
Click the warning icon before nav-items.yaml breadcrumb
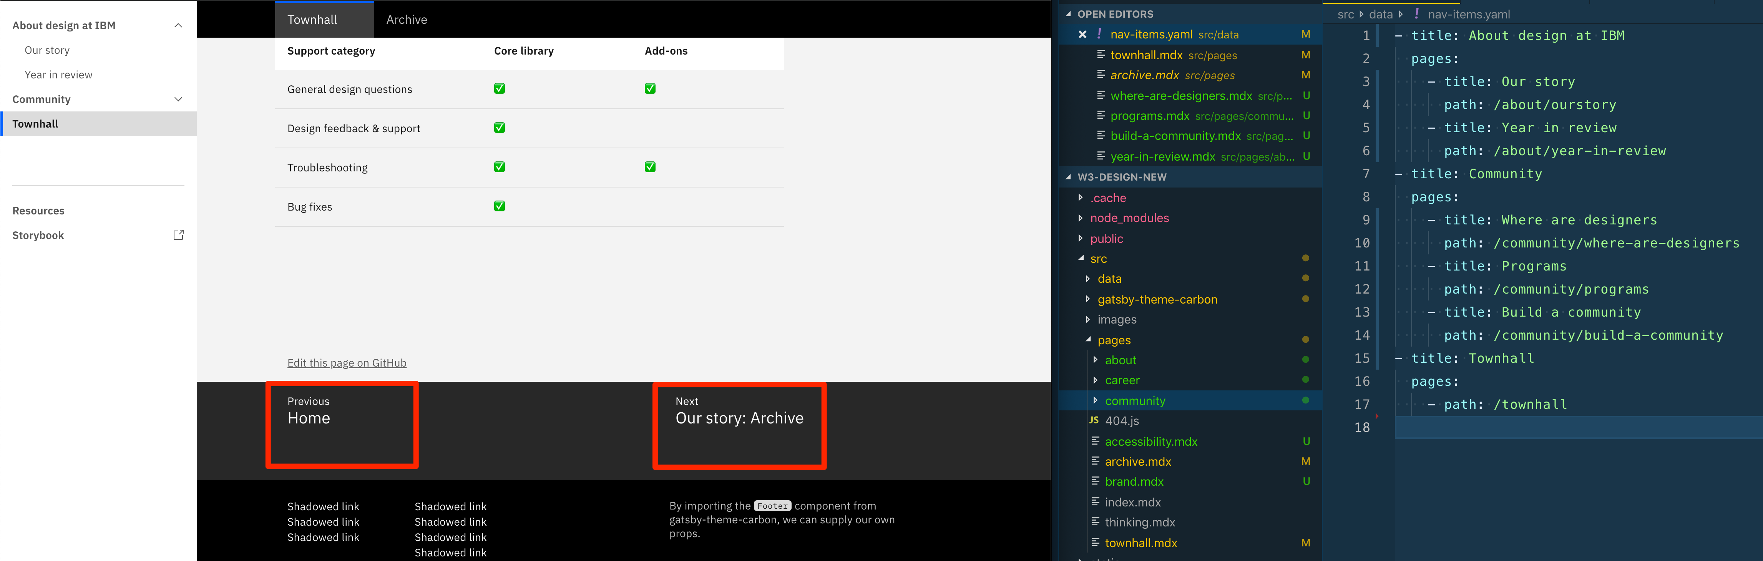tap(1418, 14)
